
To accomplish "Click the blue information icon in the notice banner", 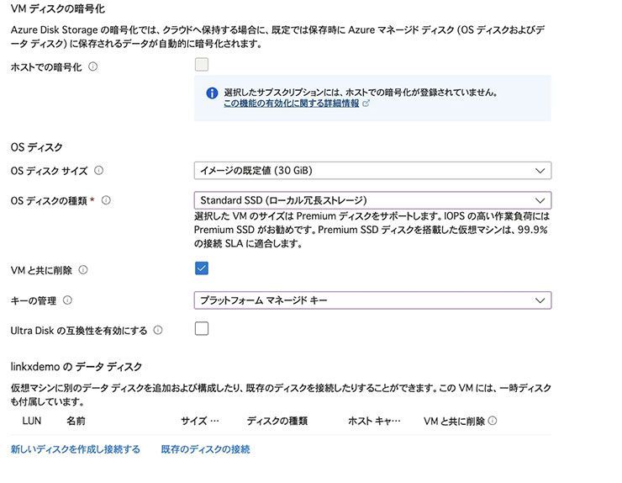I will pyautogui.click(x=213, y=93).
